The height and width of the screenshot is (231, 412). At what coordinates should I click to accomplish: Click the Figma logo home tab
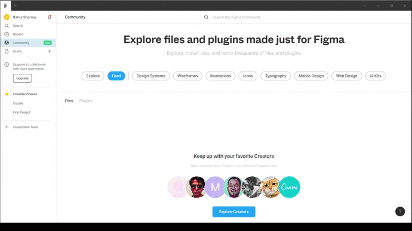(5, 5)
